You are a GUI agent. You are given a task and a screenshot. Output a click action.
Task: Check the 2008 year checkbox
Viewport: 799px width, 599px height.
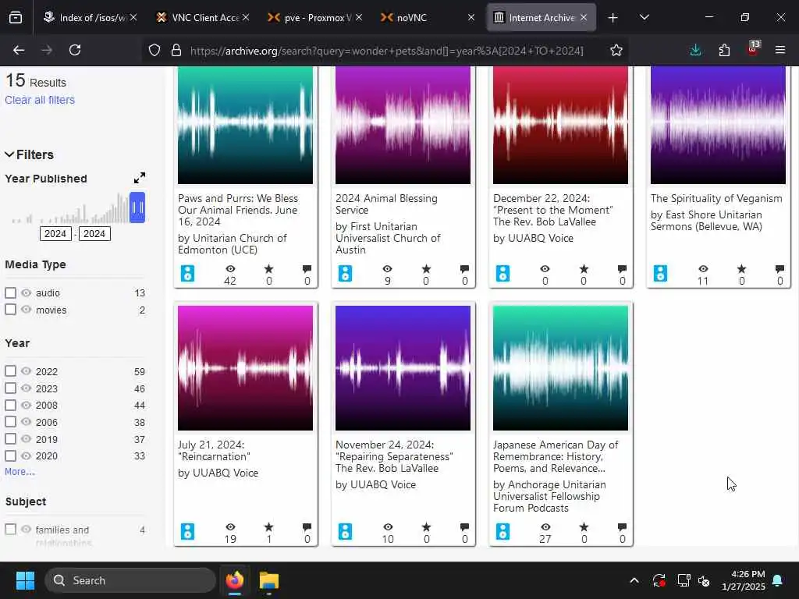pyautogui.click(x=10, y=405)
